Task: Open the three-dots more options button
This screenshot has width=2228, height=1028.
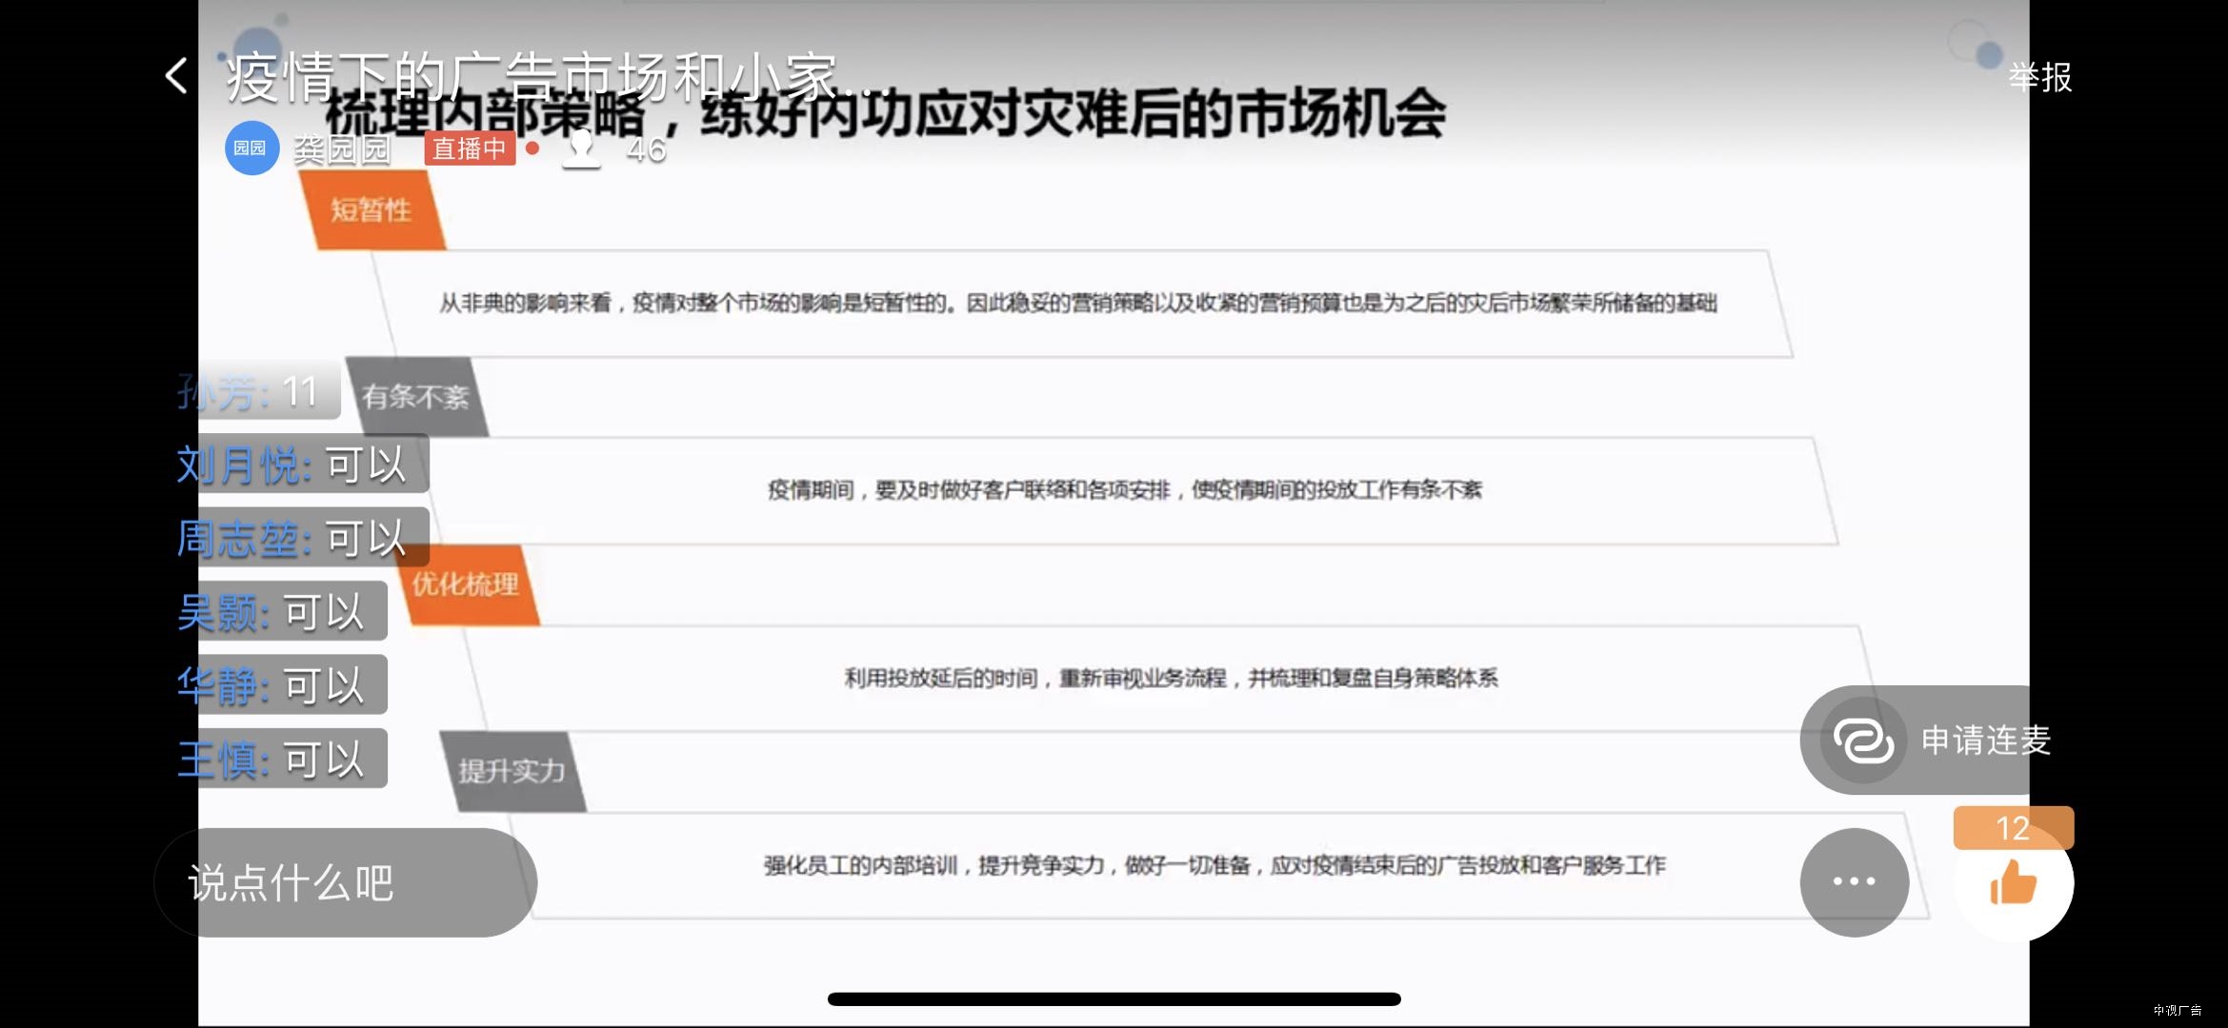Action: (1854, 882)
